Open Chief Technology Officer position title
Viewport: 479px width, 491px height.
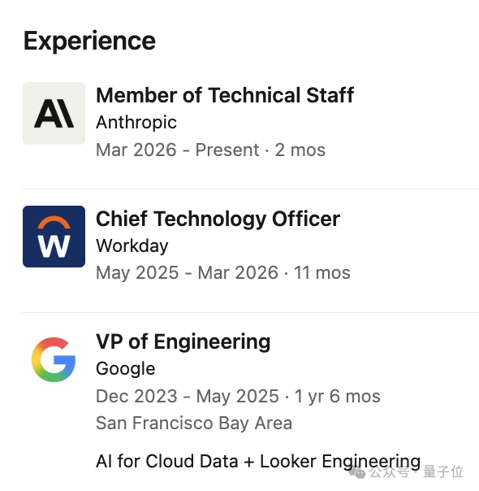(218, 219)
